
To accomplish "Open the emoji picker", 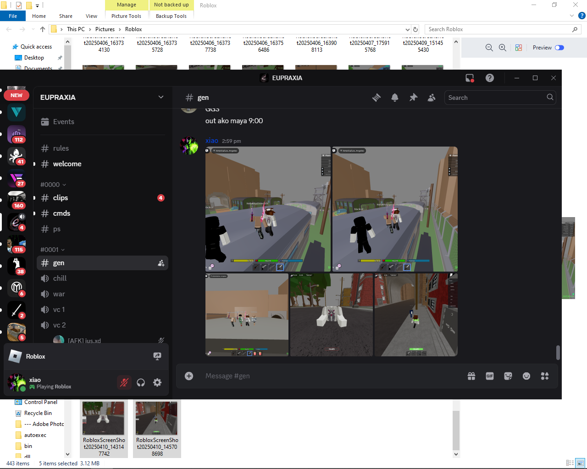I will pyautogui.click(x=526, y=376).
